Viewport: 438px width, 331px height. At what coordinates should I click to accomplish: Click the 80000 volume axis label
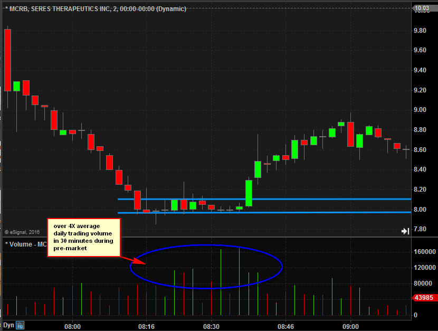point(423,283)
